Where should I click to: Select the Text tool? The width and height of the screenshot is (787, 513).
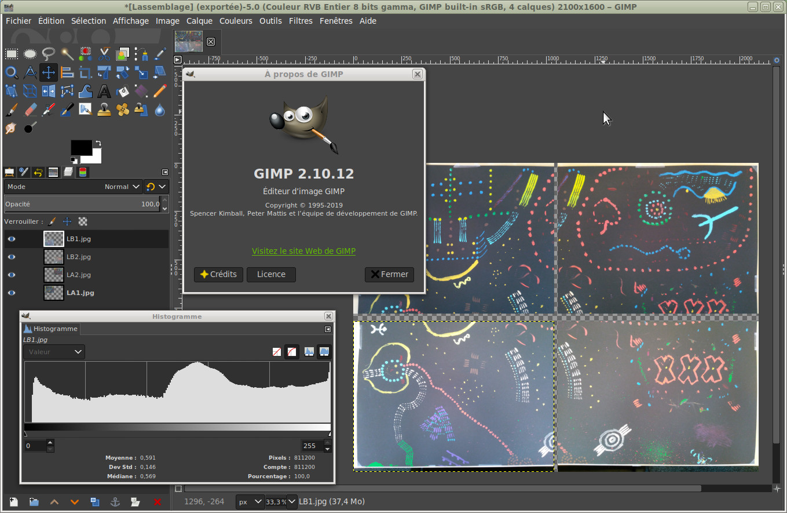[104, 91]
